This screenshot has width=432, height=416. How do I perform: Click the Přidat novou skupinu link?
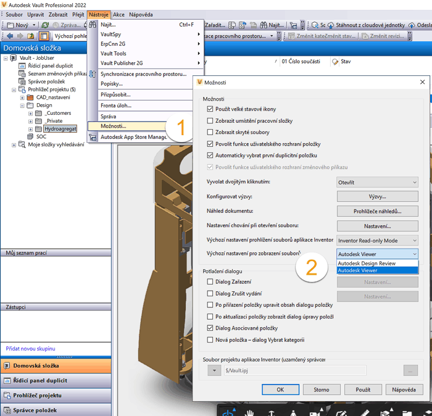(31, 349)
